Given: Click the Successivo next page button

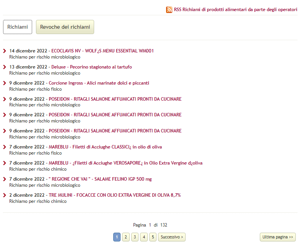Looking at the screenshot, I should [172, 237].
